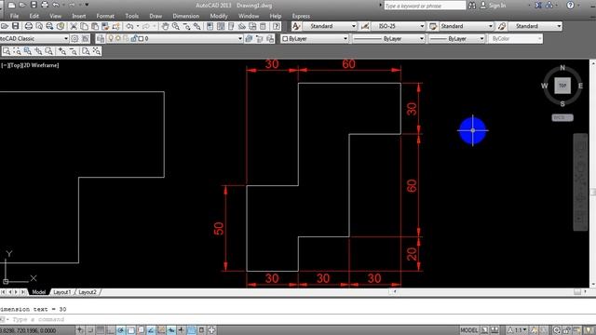Toggle layer 0 freeze sun icon
The width and height of the screenshot is (596, 335).
[x=118, y=38]
